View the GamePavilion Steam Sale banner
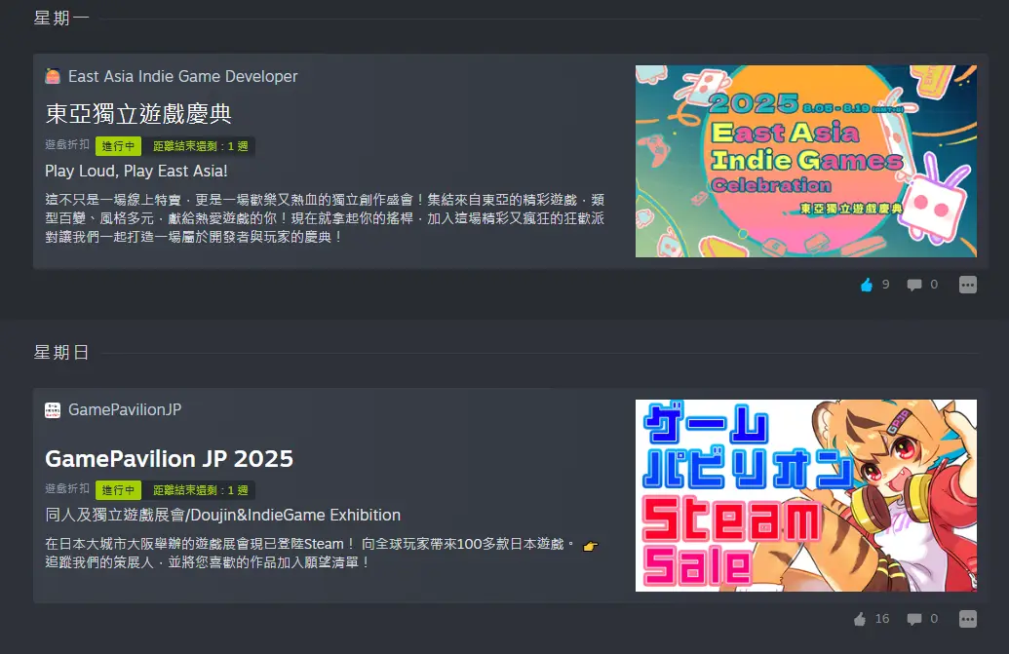This screenshot has height=654, width=1009. click(x=805, y=495)
